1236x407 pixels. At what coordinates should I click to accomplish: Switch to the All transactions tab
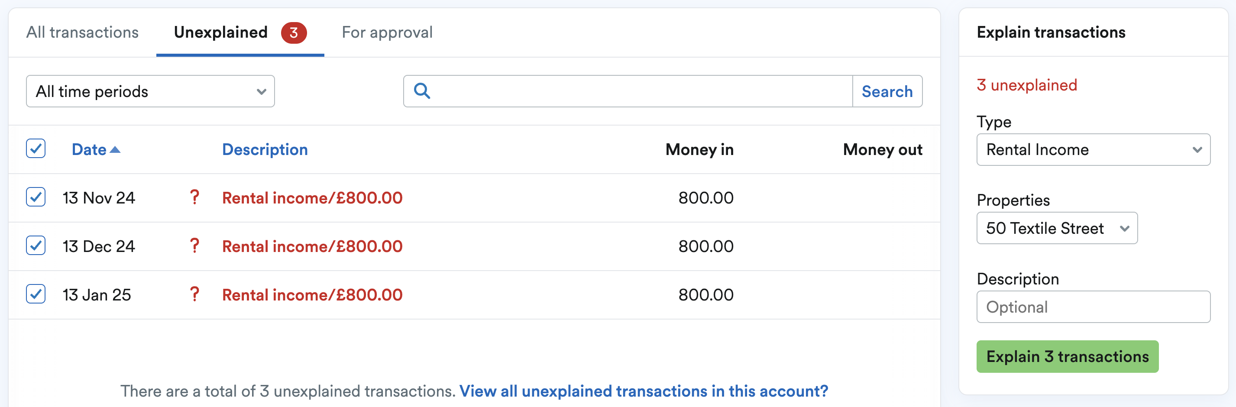(82, 32)
